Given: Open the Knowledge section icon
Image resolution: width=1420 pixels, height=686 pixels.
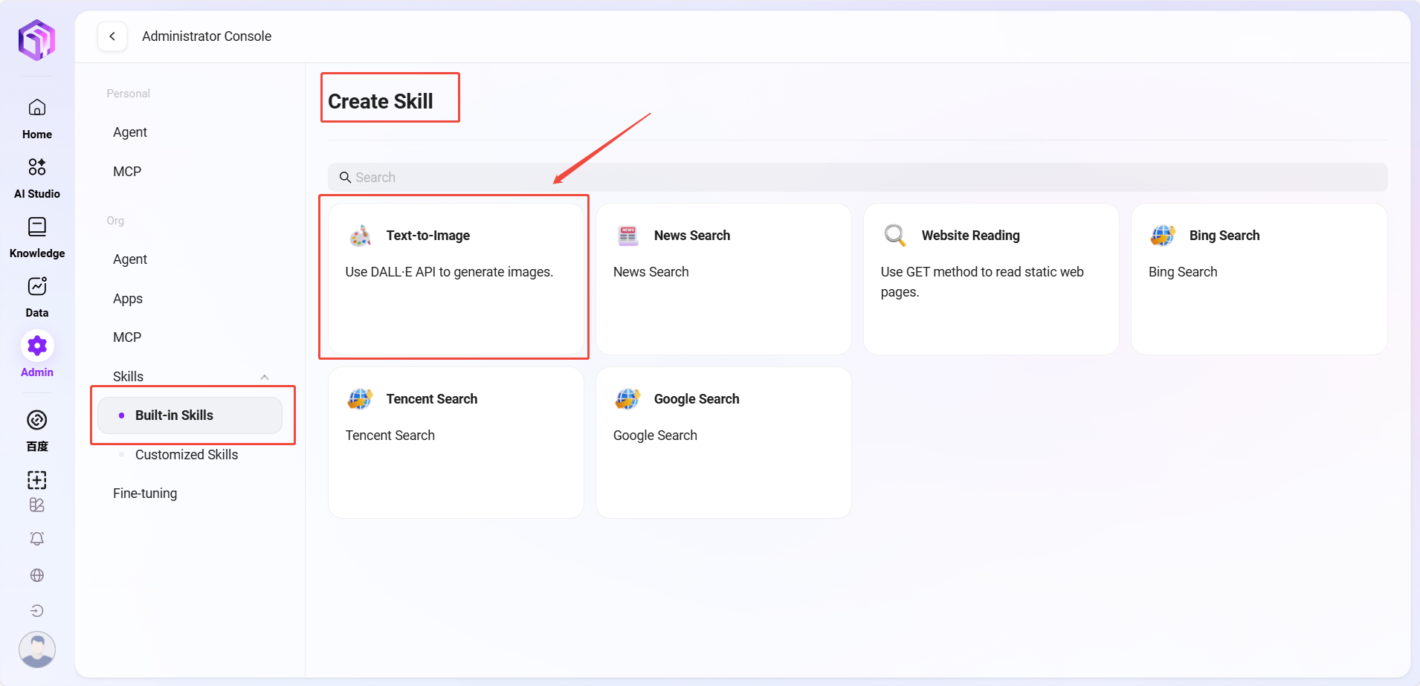Looking at the screenshot, I should pos(37,227).
